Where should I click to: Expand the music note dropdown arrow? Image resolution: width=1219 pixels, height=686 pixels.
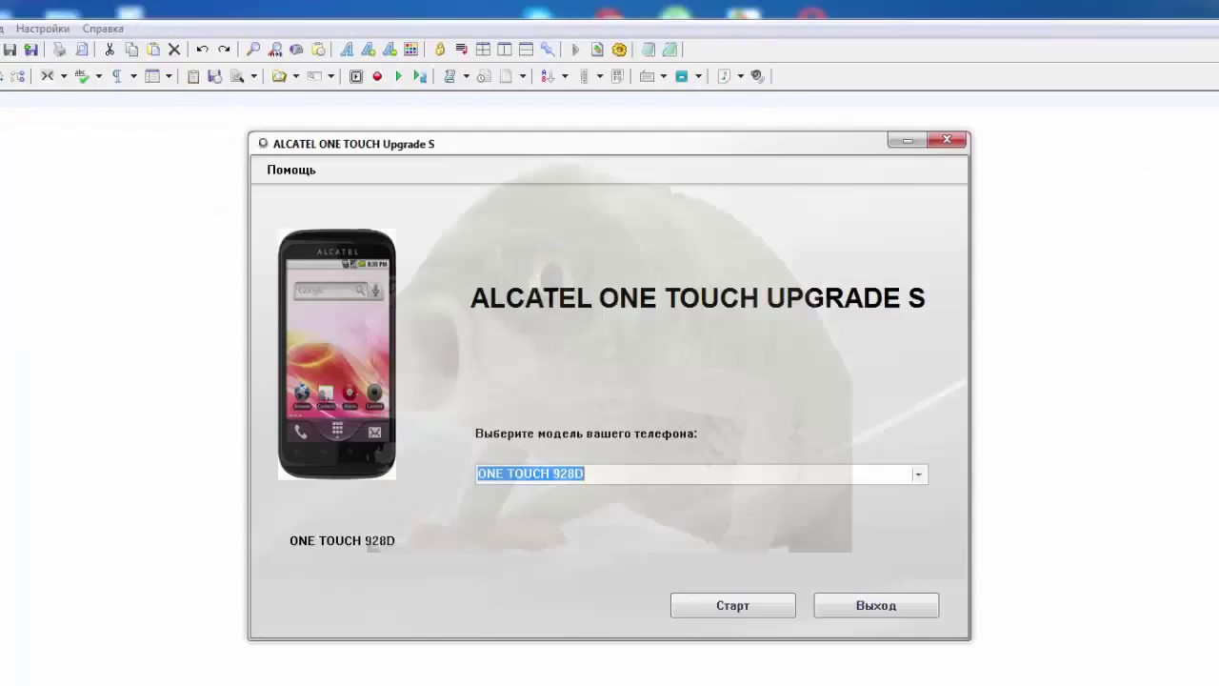coord(741,76)
